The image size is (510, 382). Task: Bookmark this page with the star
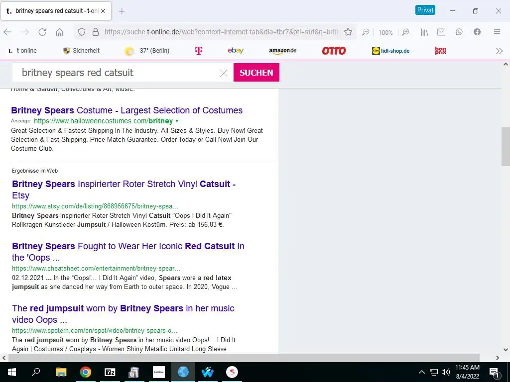tap(348, 32)
